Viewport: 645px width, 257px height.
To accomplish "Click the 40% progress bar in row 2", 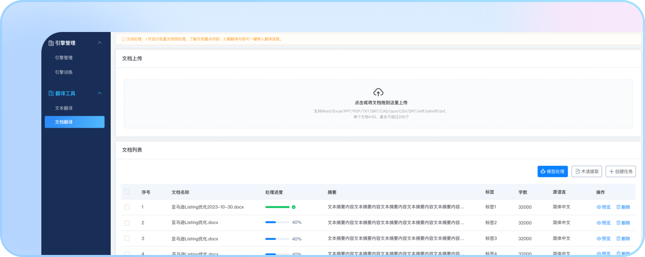I will pyautogui.click(x=278, y=222).
